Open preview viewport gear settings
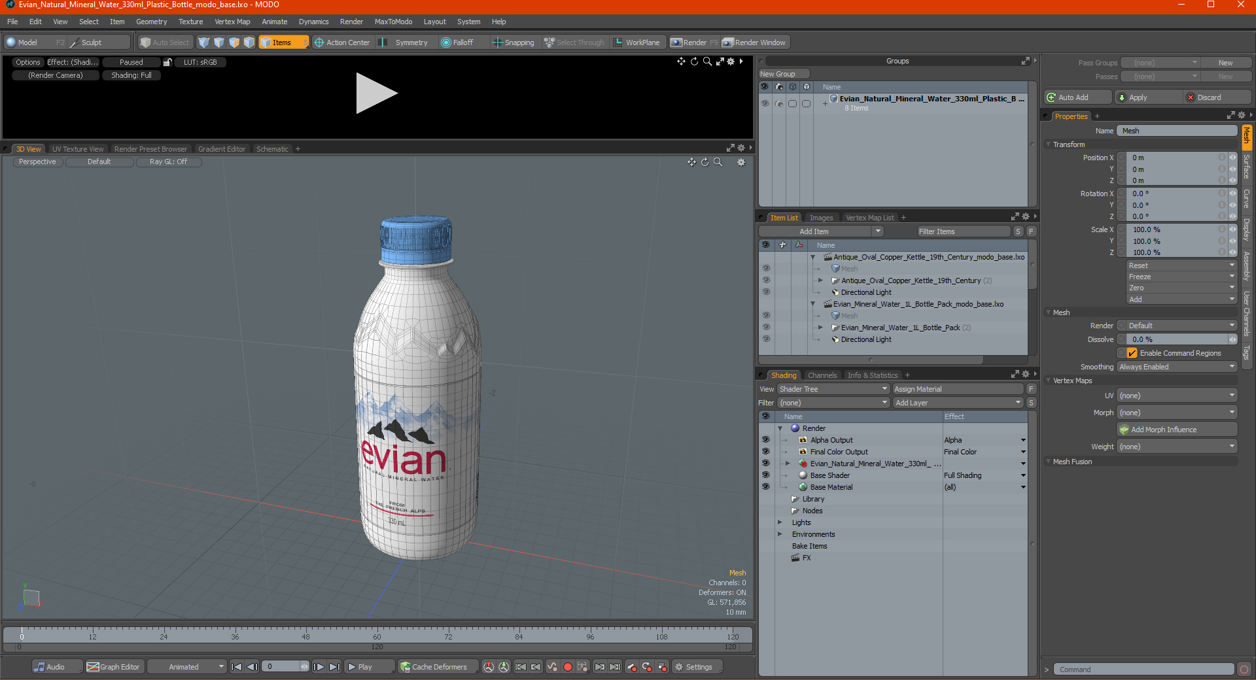 click(x=731, y=61)
